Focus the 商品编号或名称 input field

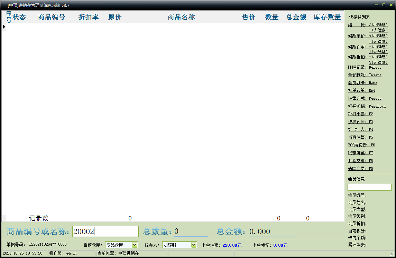tap(105, 231)
